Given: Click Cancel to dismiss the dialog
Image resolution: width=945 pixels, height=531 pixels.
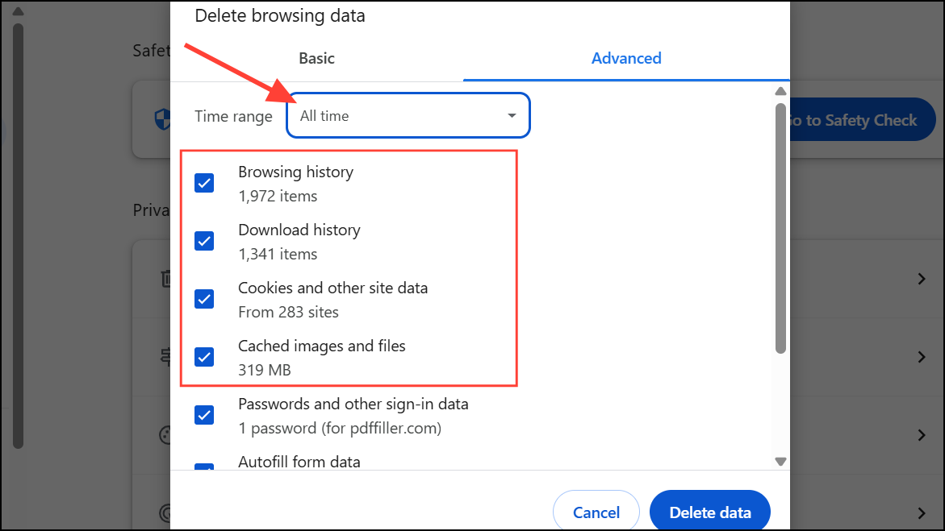Looking at the screenshot, I should coord(596,512).
